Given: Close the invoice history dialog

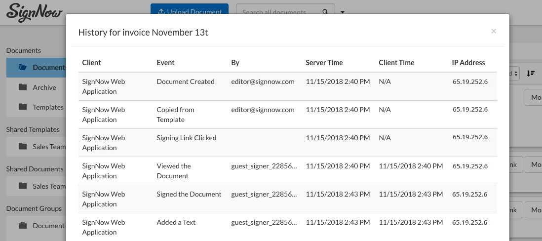Looking at the screenshot, I should pyautogui.click(x=493, y=31).
